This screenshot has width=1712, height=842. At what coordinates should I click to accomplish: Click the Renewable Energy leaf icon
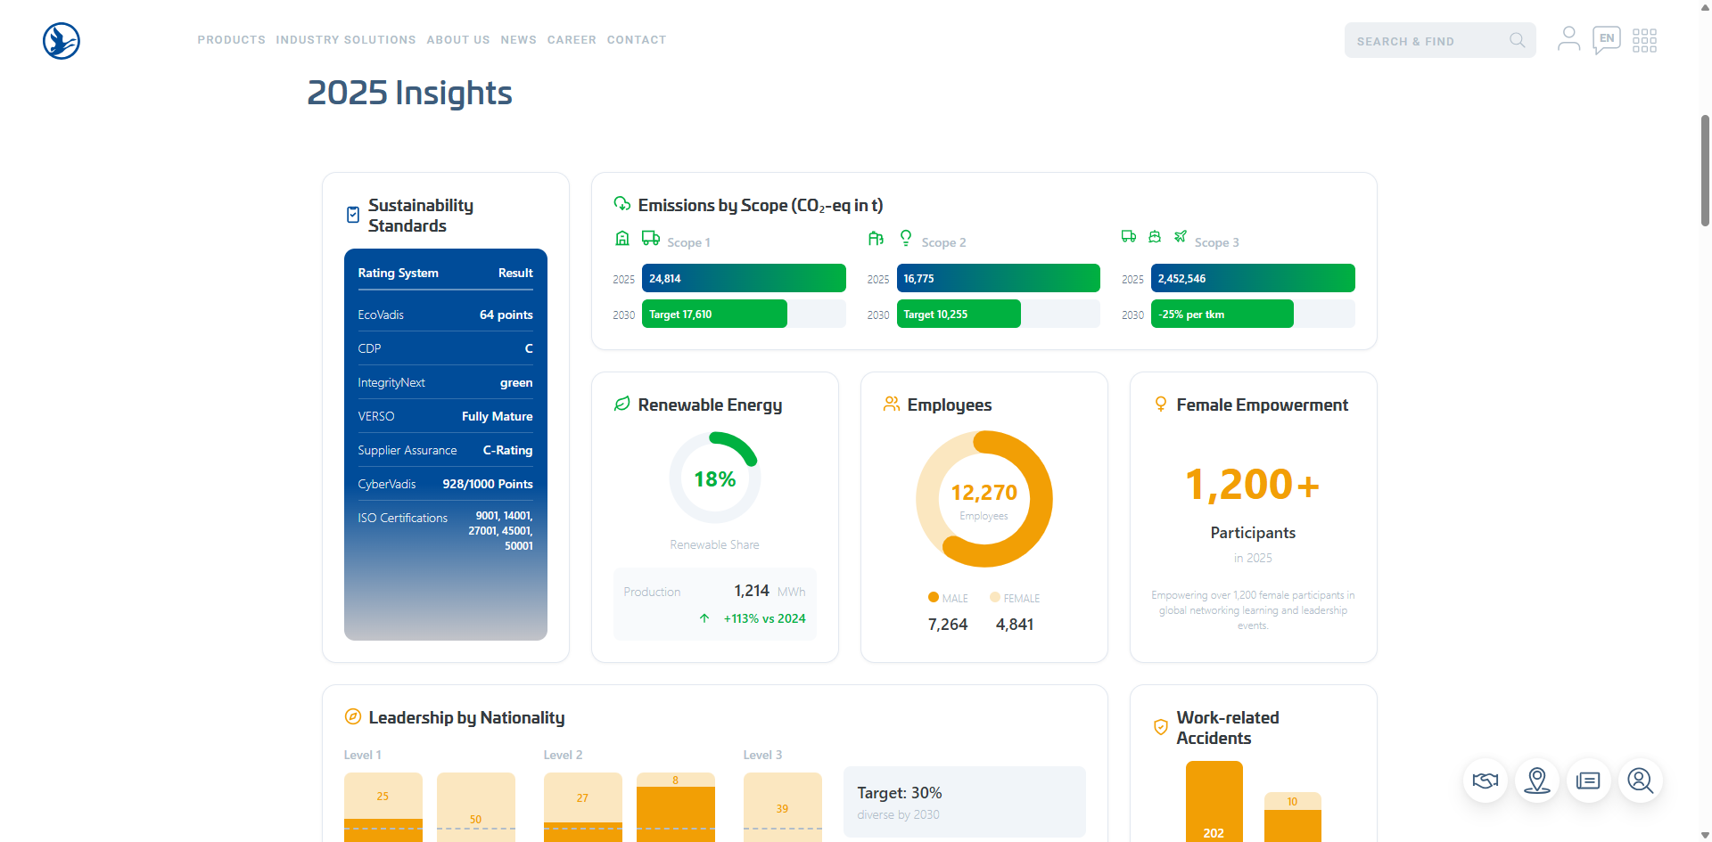point(622,404)
